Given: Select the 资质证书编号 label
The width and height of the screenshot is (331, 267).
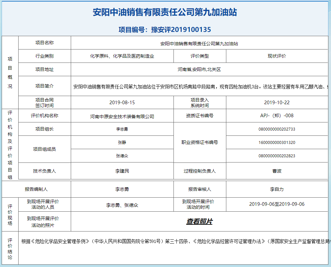Looking at the screenshot, I should click(200, 116).
